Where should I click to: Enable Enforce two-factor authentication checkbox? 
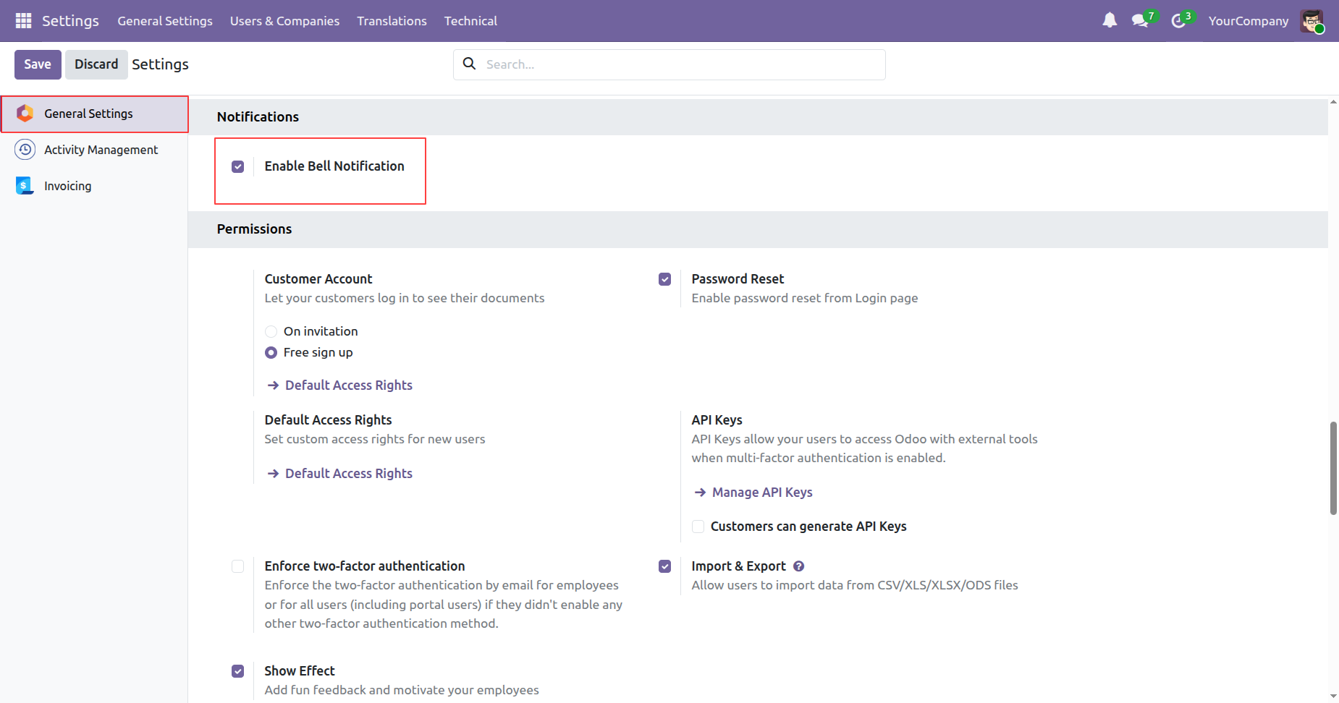click(x=237, y=566)
